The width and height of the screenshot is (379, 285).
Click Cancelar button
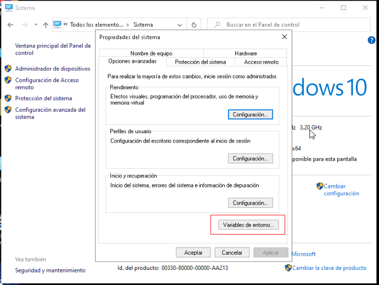point(232,253)
